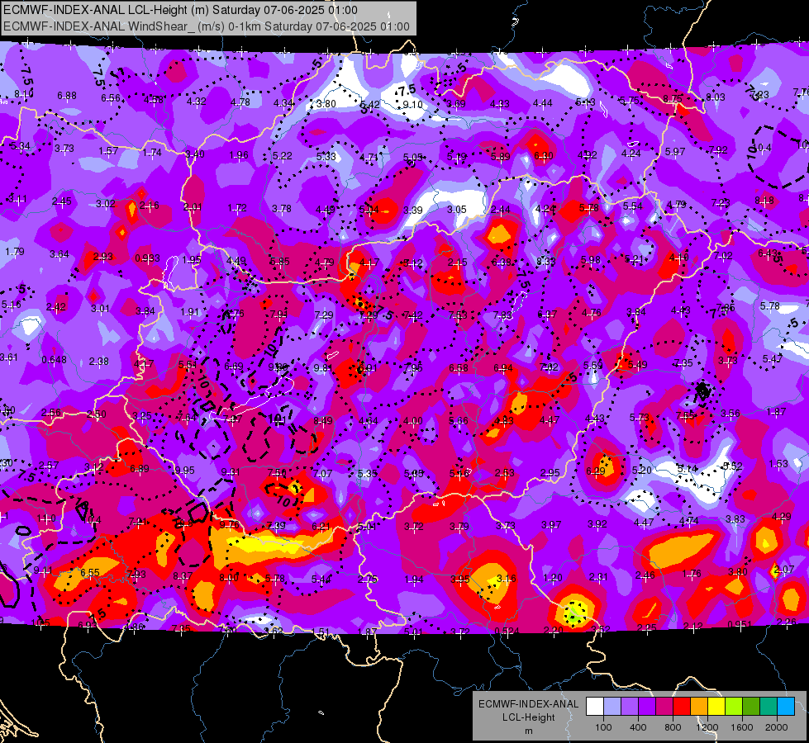Viewport: 809px width, 743px height.
Task: Click the legend label 1200
Action: 707,727
